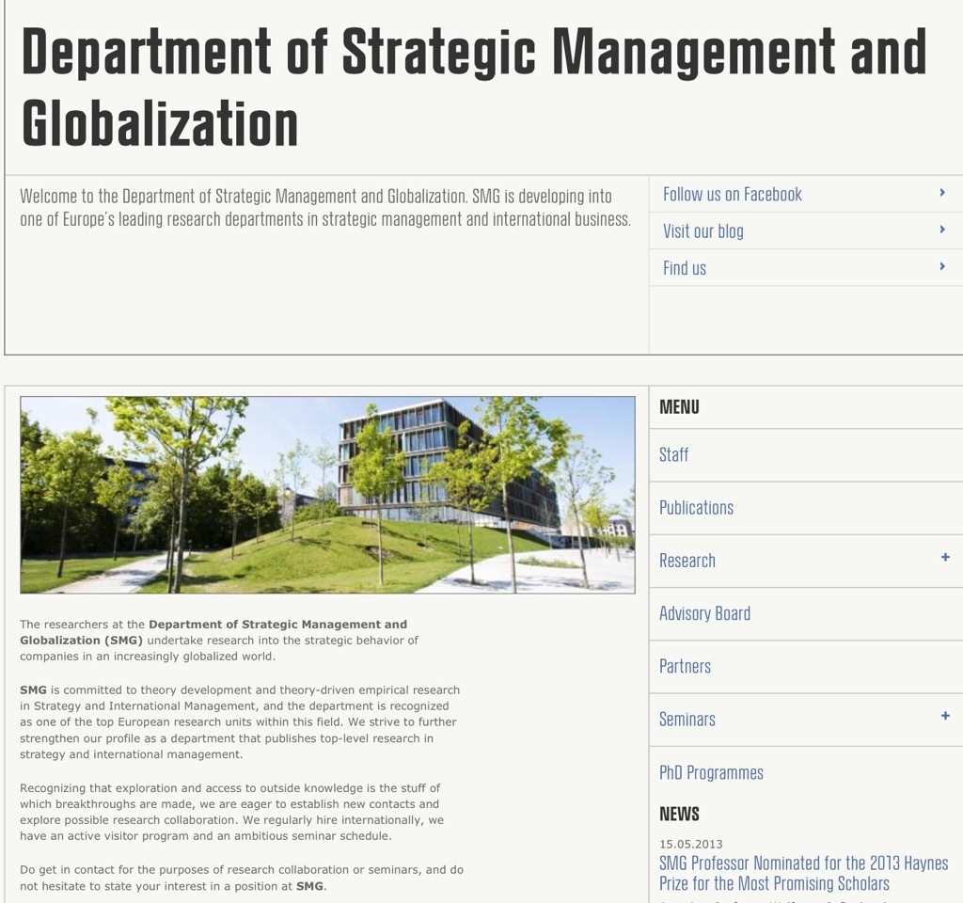Click the arrow icon next to Visit our blog

[x=942, y=230]
